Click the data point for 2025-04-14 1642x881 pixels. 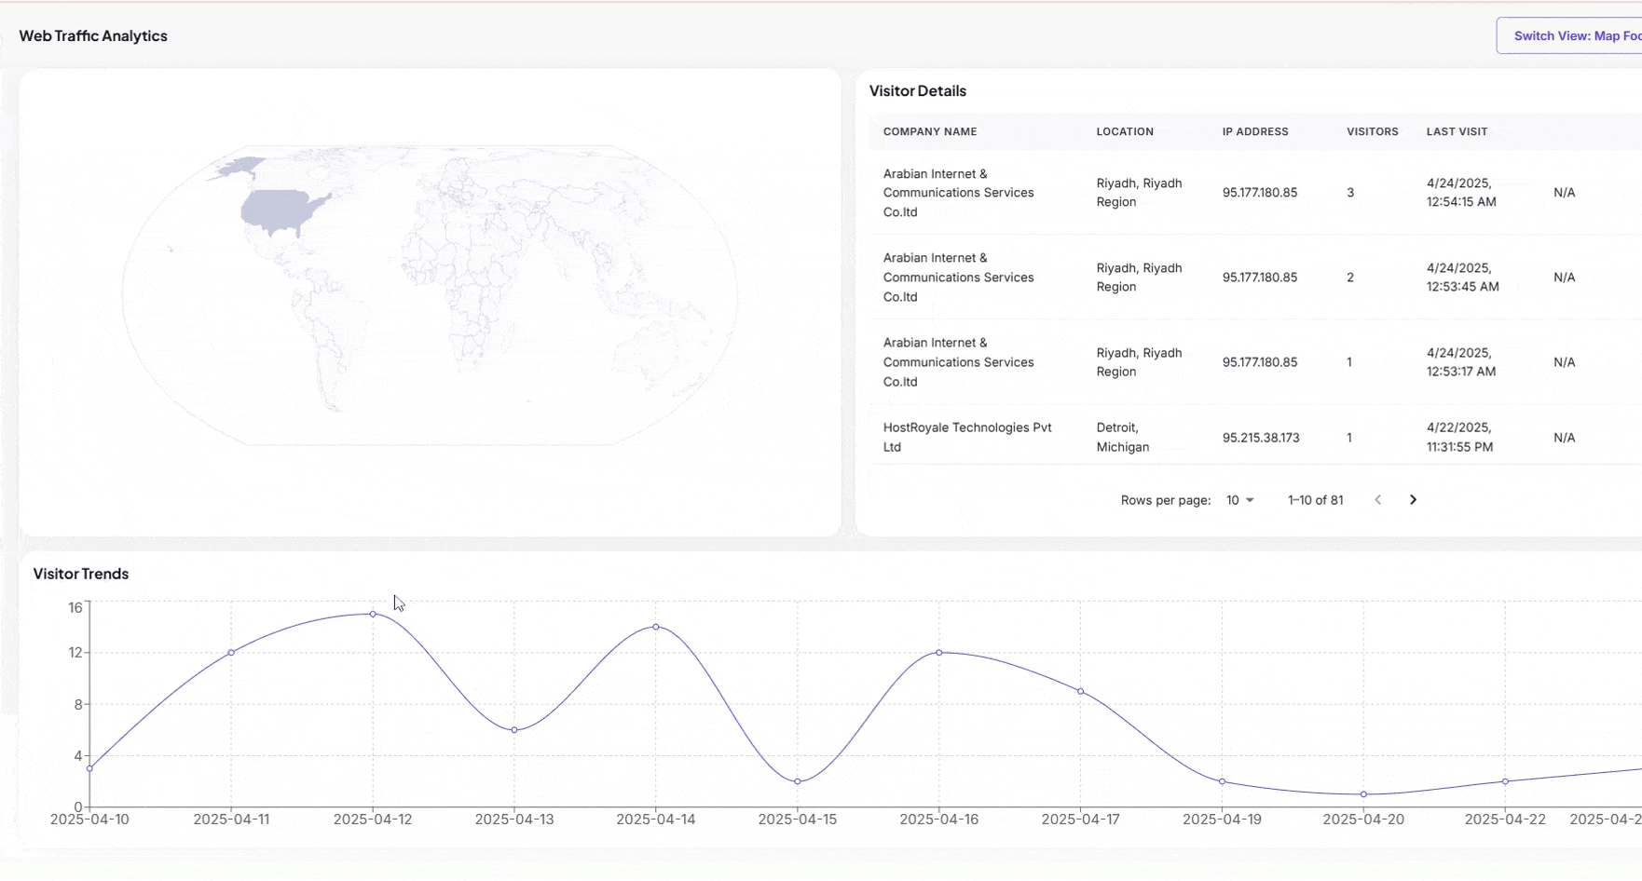(656, 627)
